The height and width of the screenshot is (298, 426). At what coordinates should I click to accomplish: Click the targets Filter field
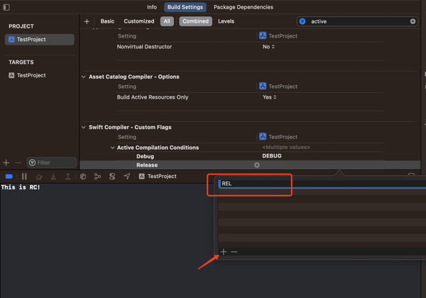coord(52,162)
